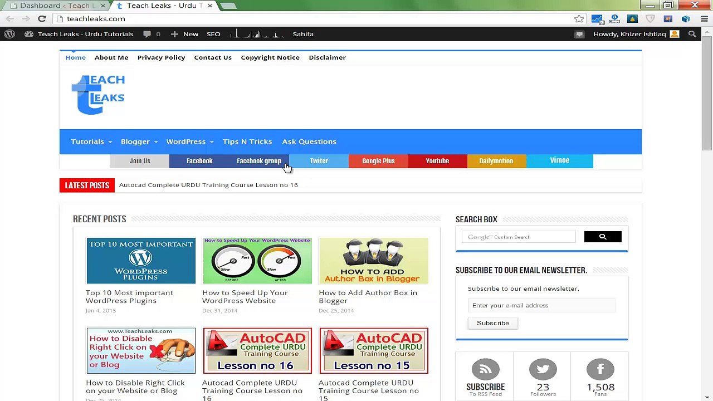713x401 pixels.
Task: Go to the Home menu item
Action: tap(75, 57)
